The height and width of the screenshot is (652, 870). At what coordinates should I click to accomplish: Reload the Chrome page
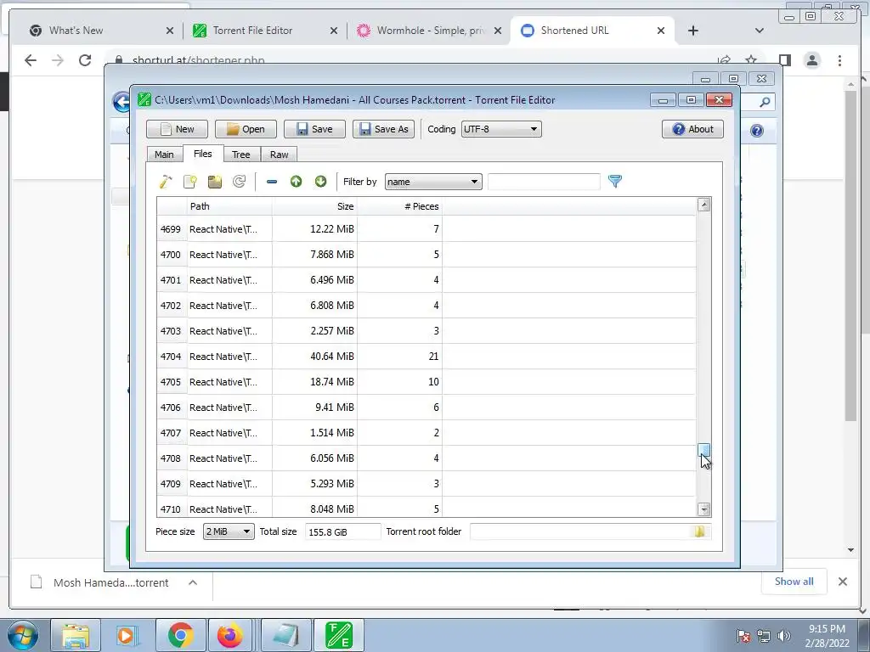pyautogui.click(x=85, y=60)
